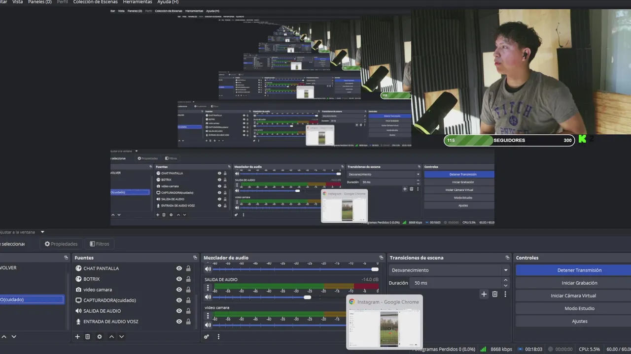Toggle visibility of SALIDA DE AUDIO source
This screenshot has width=631, height=354.
[x=179, y=311]
